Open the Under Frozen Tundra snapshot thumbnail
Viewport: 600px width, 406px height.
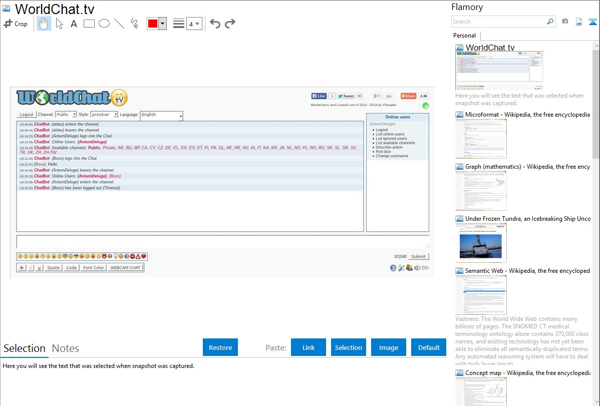pos(481,243)
